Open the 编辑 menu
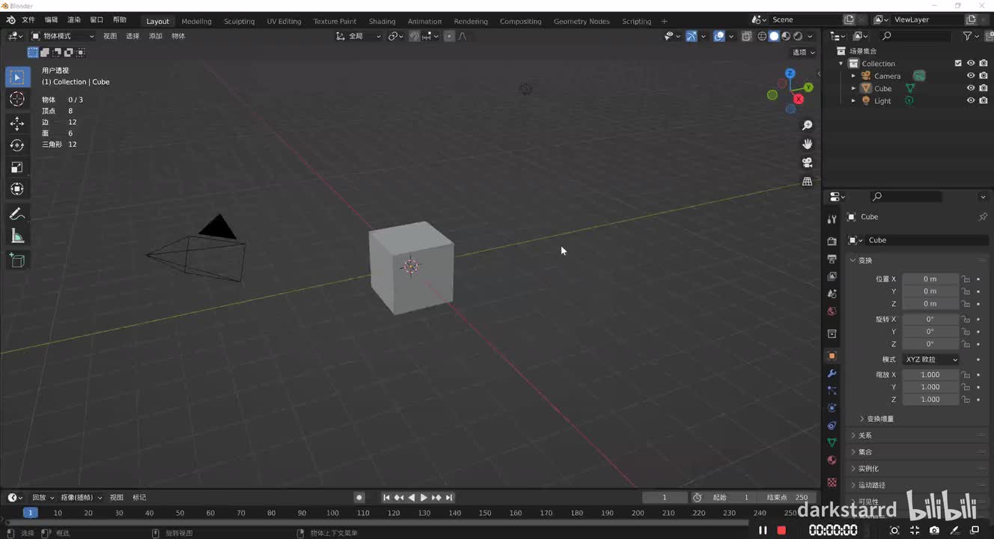 point(51,20)
